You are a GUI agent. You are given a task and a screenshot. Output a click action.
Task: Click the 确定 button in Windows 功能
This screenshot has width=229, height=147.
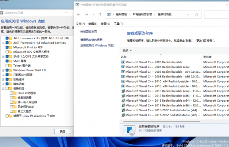tap(62, 132)
